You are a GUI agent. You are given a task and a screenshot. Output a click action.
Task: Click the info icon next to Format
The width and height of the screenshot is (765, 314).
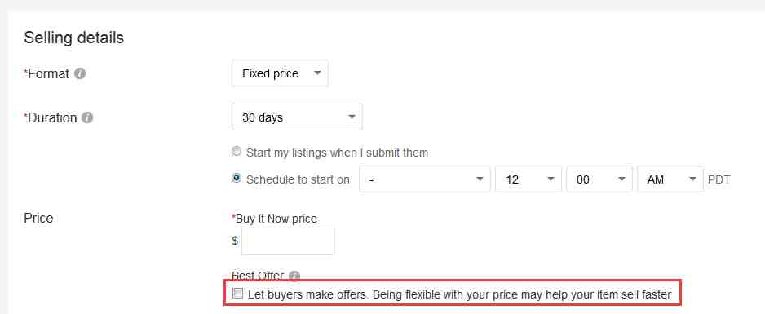click(x=81, y=73)
